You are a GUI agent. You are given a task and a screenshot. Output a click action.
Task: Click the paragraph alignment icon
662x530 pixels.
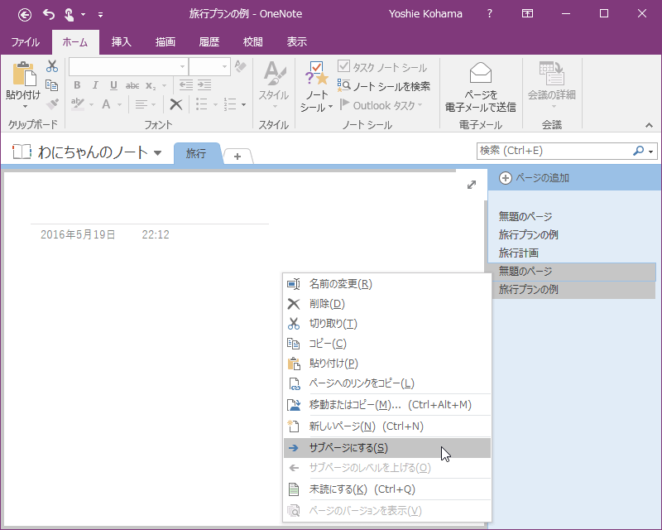[x=141, y=104]
